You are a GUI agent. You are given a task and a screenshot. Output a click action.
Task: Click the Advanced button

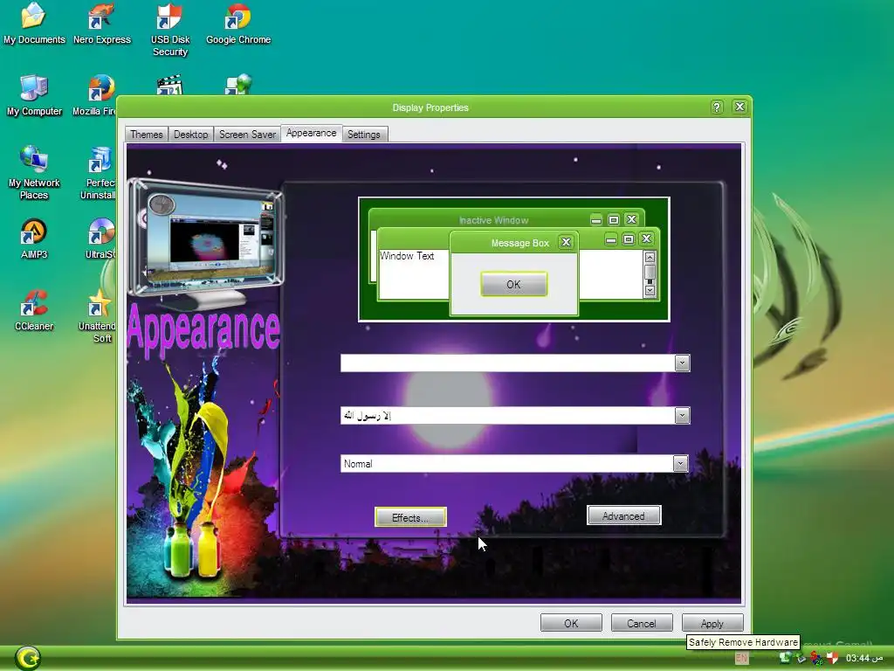(623, 515)
